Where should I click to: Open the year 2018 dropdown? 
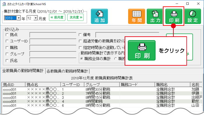tap(19, 18)
